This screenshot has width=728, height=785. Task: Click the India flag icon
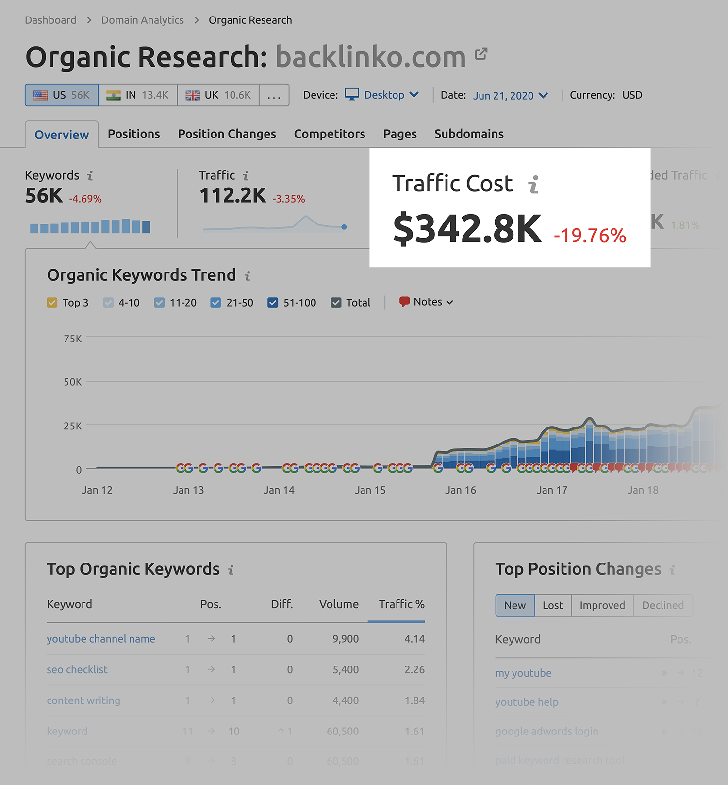tap(114, 95)
